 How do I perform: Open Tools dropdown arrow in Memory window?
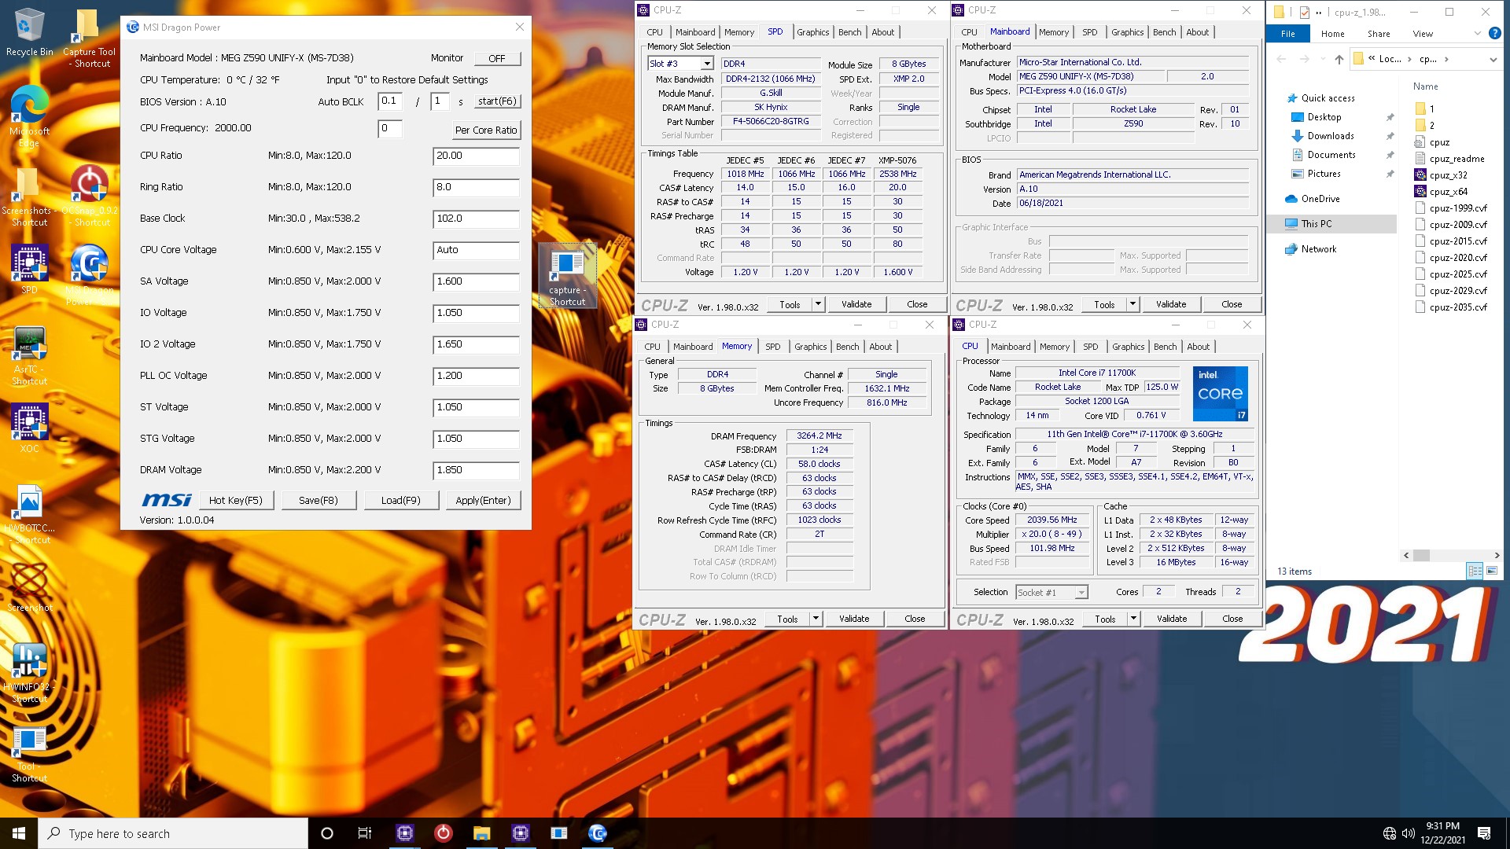[816, 619]
